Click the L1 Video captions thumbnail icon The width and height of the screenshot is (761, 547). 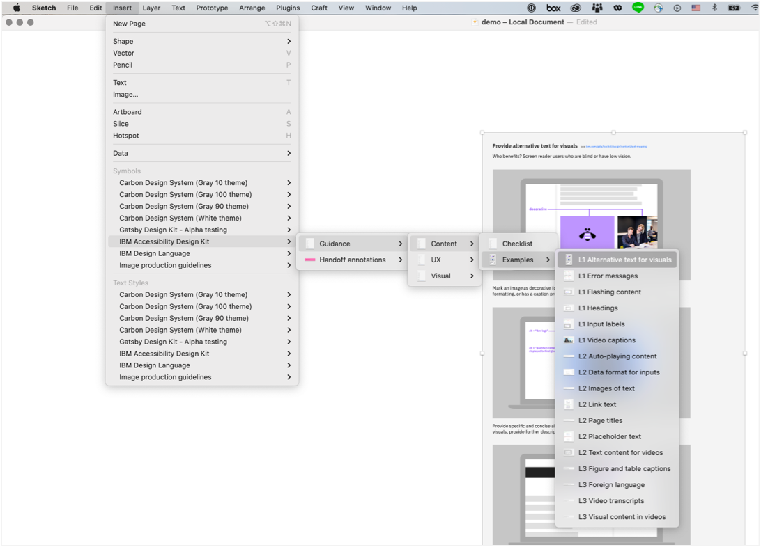tap(569, 340)
